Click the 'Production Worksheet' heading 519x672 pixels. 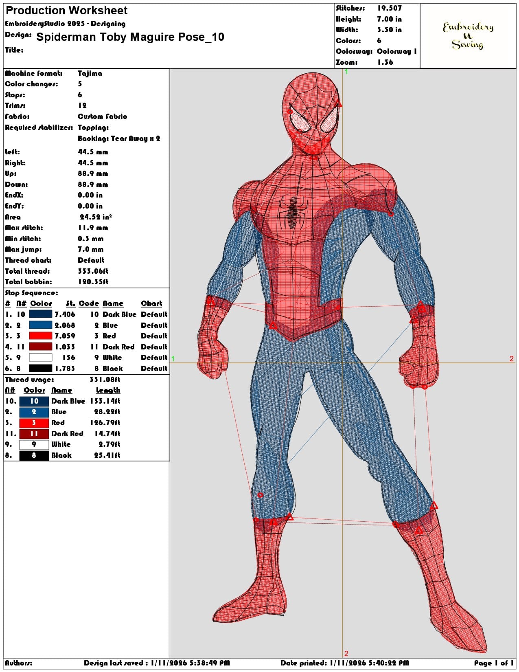click(x=67, y=11)
